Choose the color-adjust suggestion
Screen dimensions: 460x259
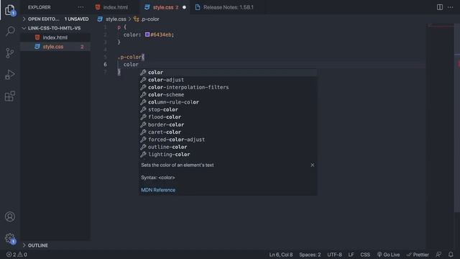point(228,80)
